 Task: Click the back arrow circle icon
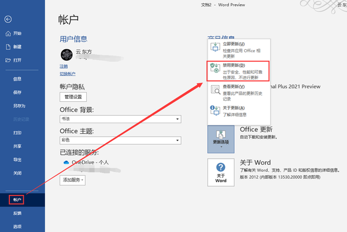click(8, 19)
